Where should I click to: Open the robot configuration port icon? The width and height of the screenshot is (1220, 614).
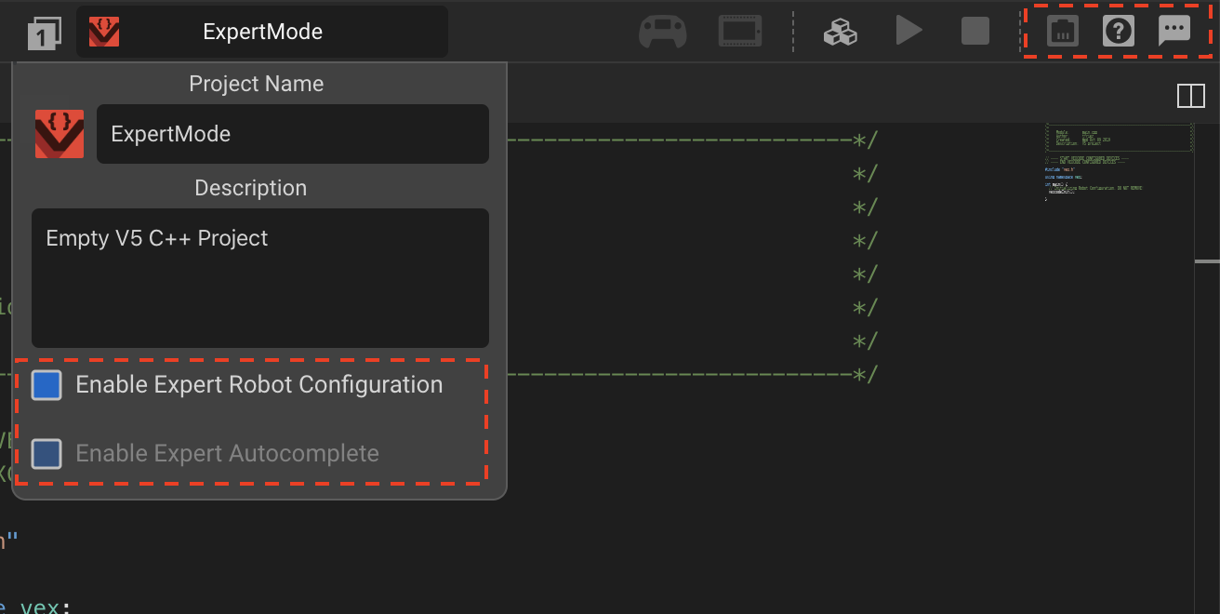point(1062,32)
